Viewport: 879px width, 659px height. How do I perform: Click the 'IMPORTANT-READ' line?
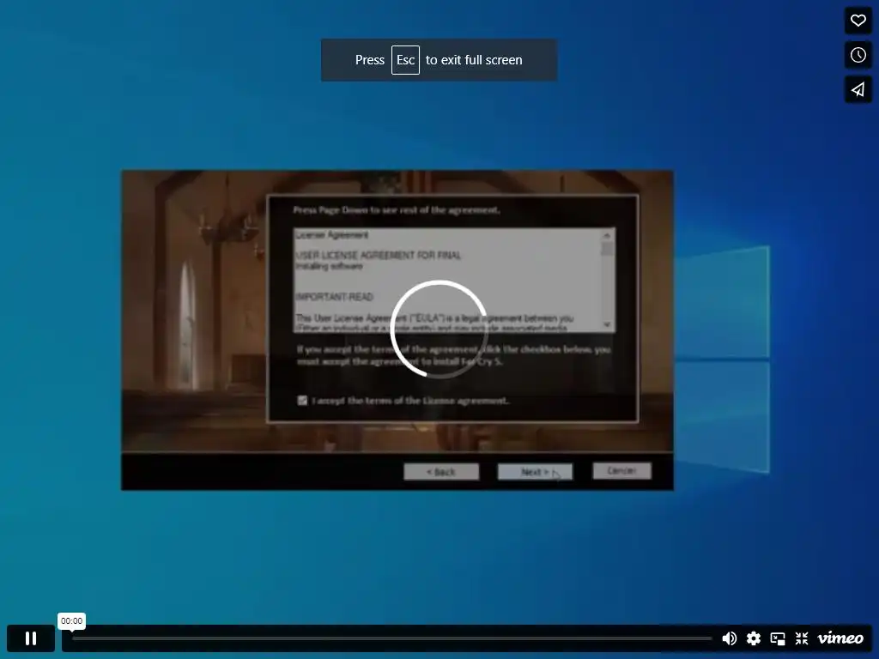point(334,297)
